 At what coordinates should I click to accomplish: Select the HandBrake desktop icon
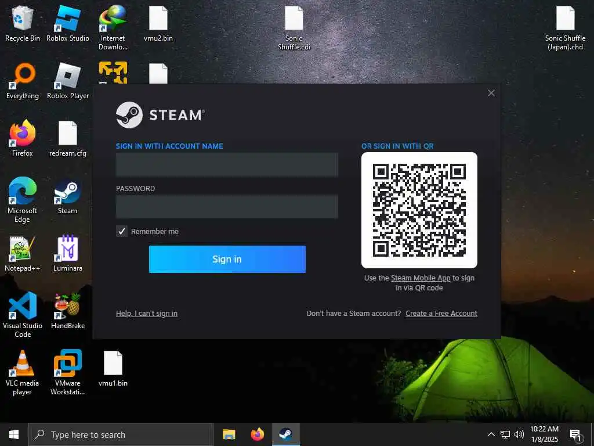pyautogui.click(x=68, y=311)
